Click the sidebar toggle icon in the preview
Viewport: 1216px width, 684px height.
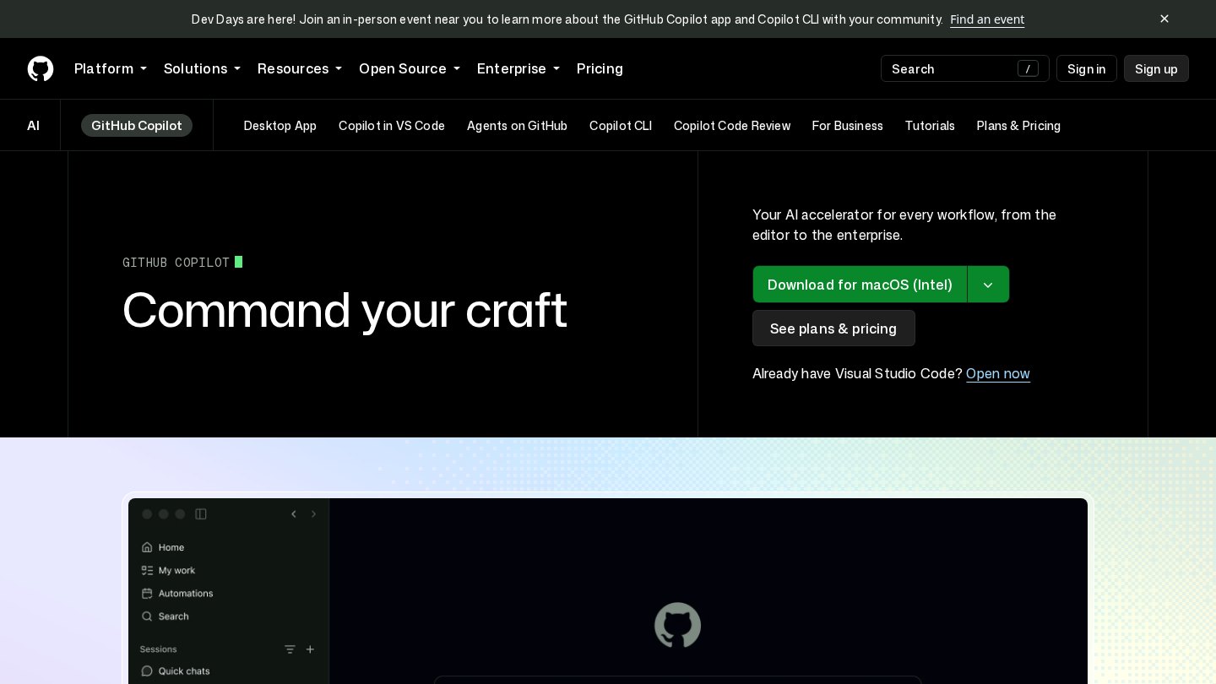coord(201,514)
